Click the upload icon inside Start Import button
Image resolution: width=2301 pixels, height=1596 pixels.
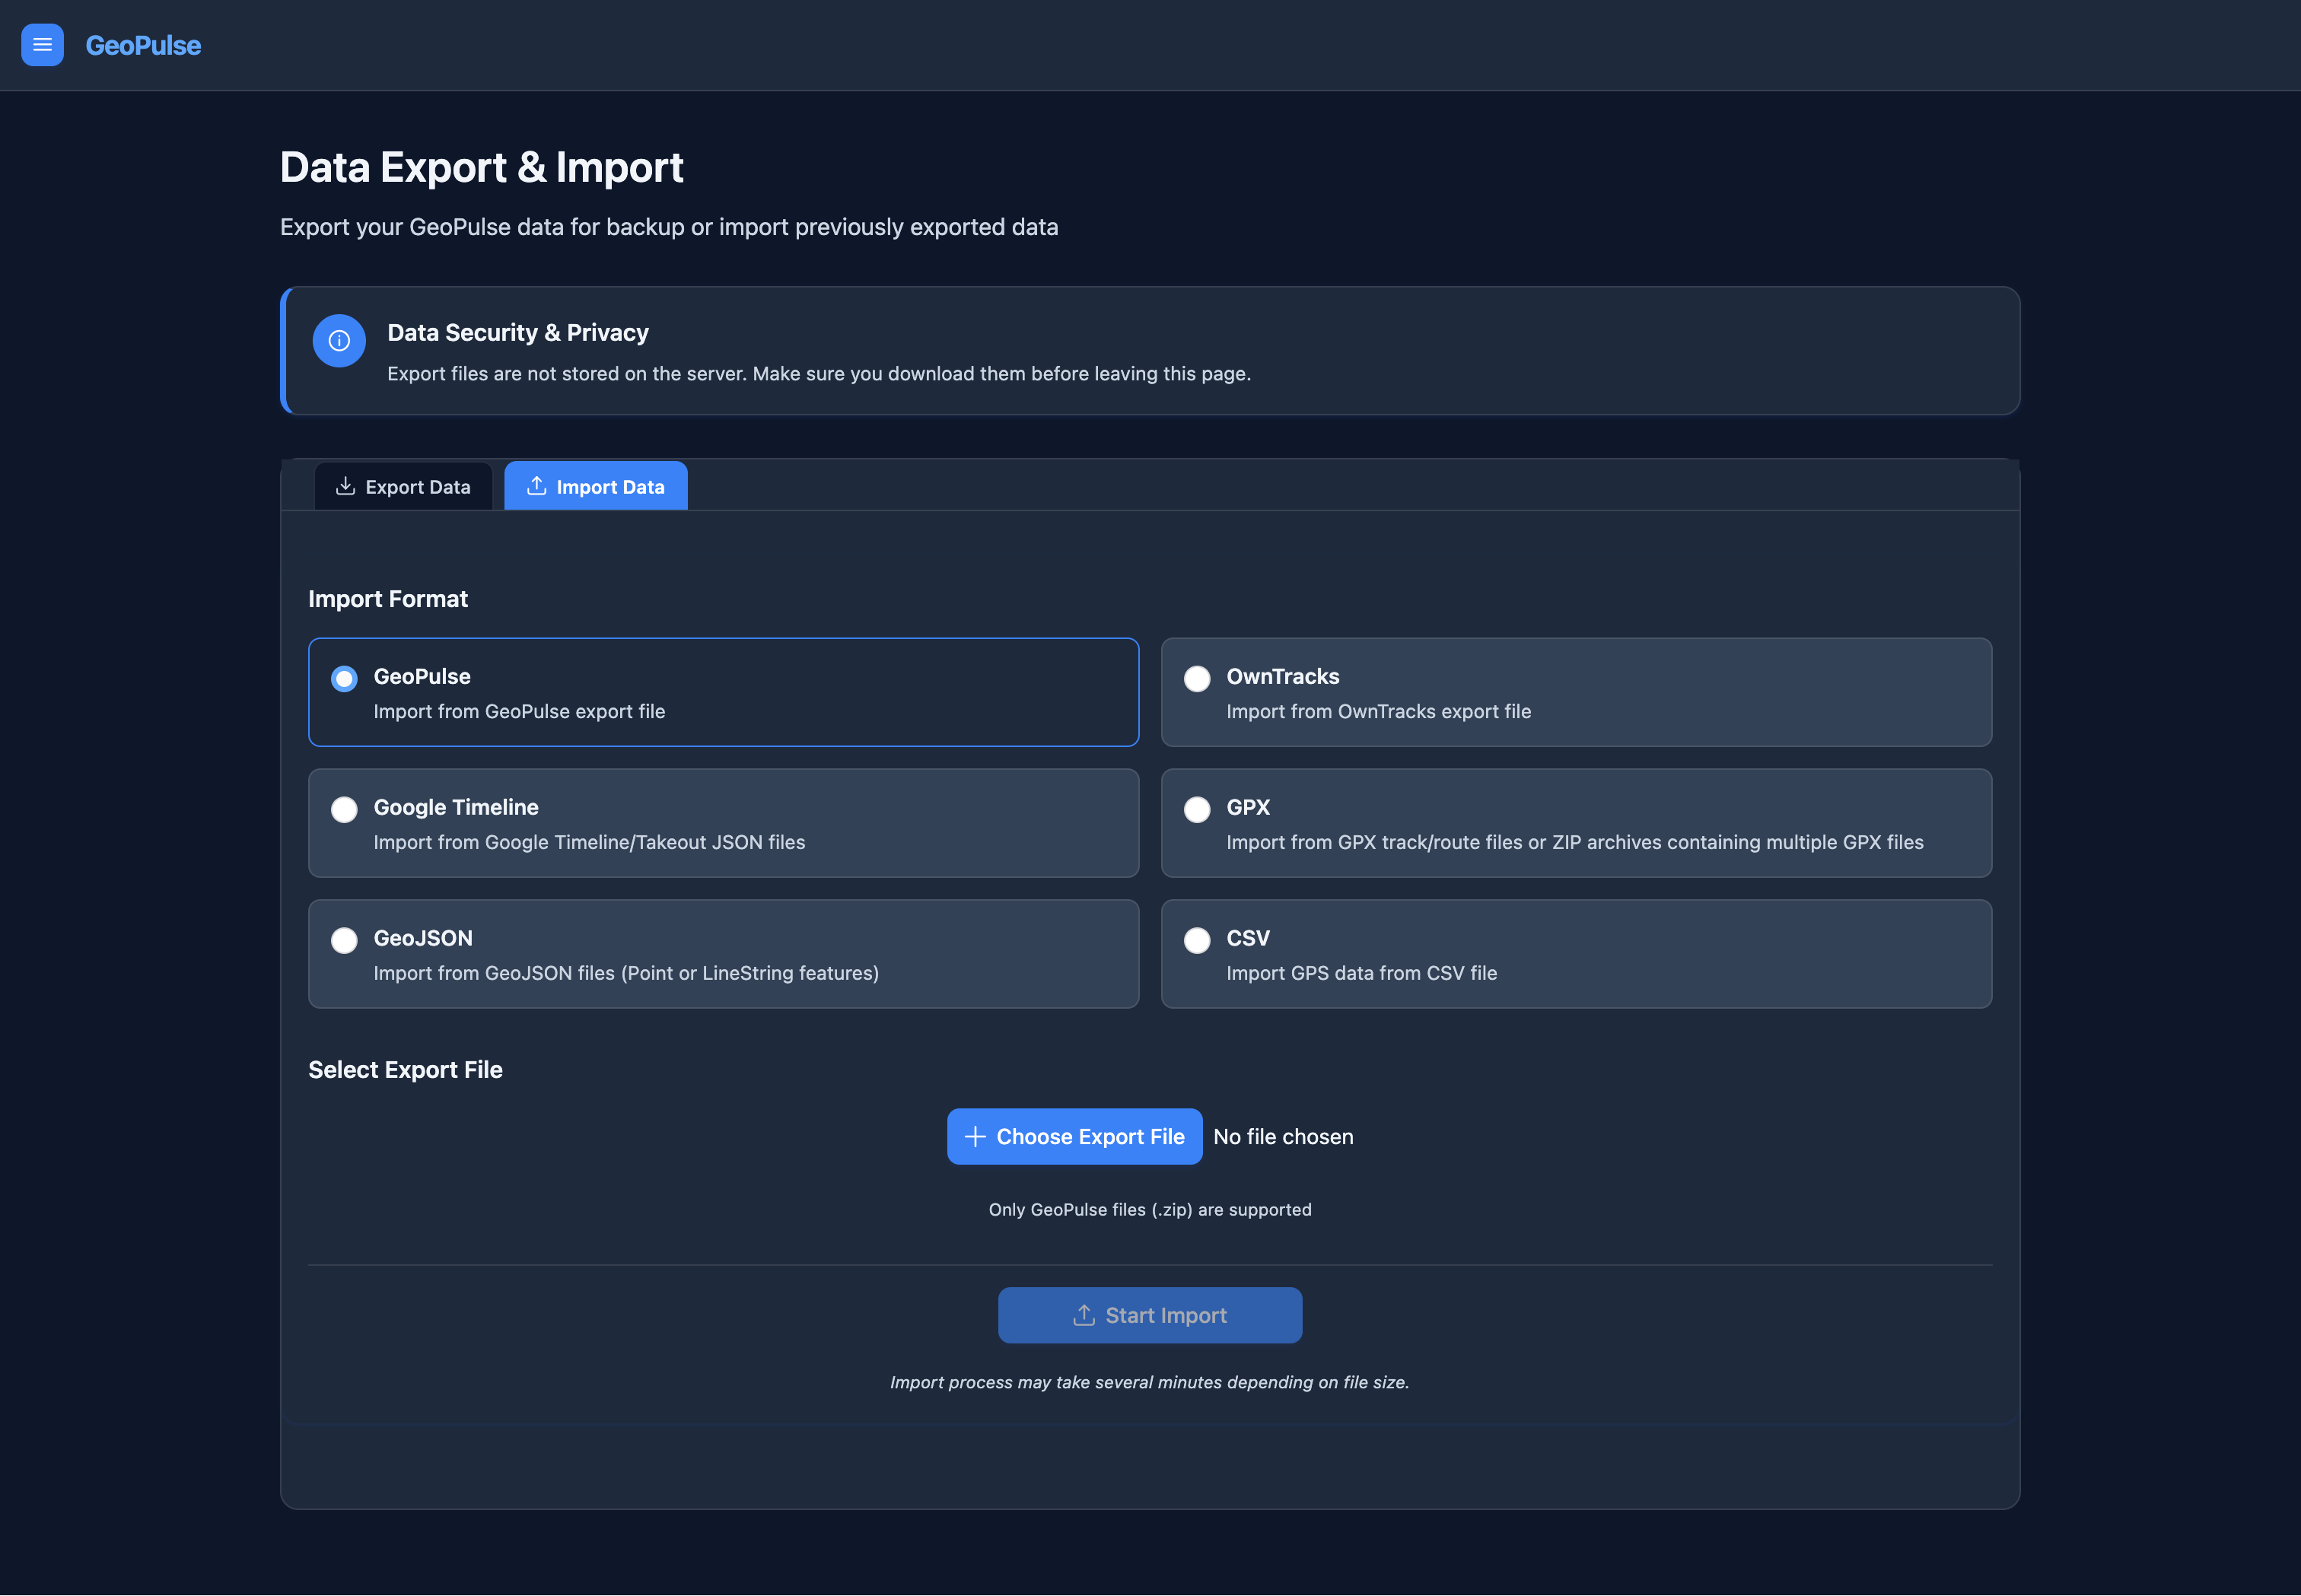(1085, 1315)
